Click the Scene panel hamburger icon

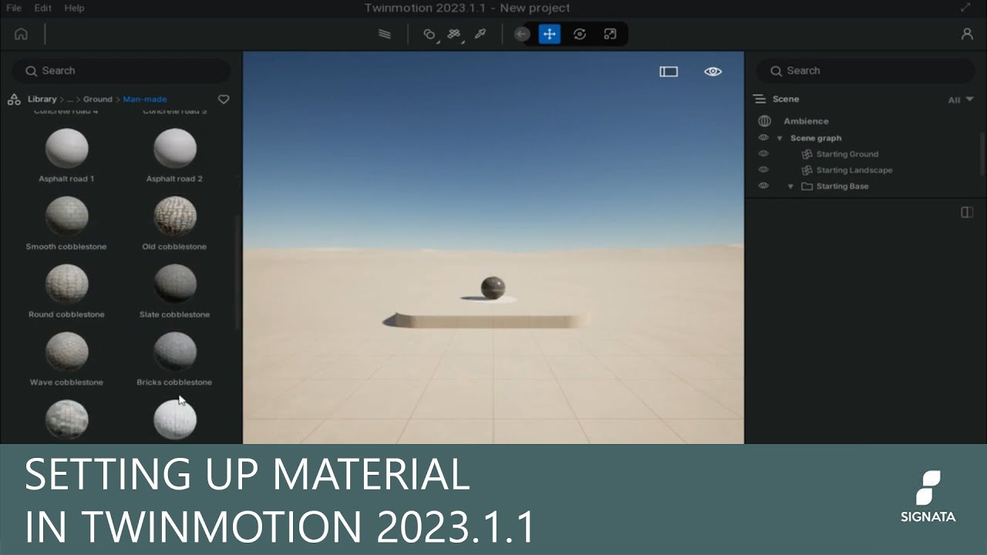coord(760,99)
